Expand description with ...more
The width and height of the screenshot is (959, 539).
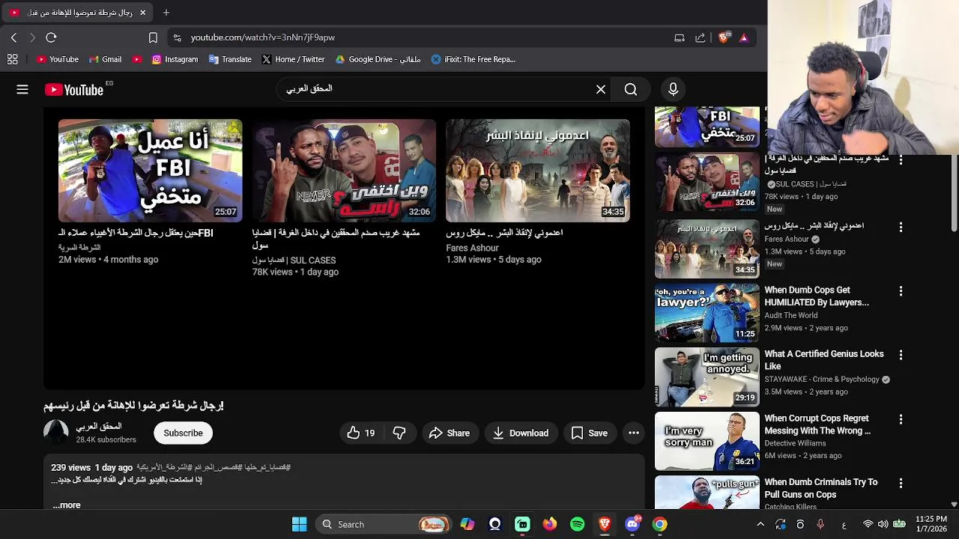point(67,505)
